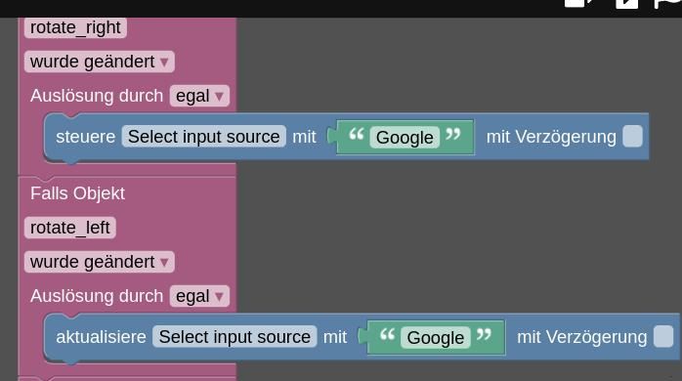Click opening quote mark in steuere block
The image size is (682, 381).
coord(357,134)
